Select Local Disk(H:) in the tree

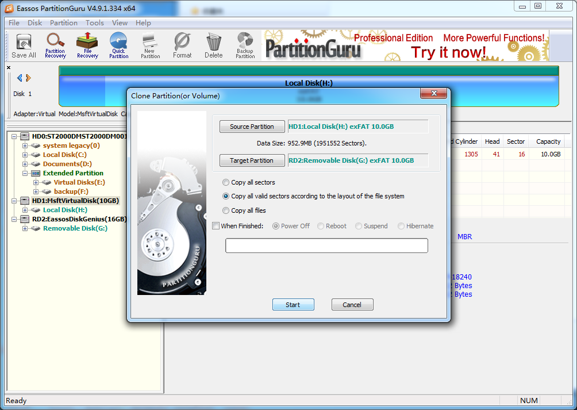tap(65, 210)
